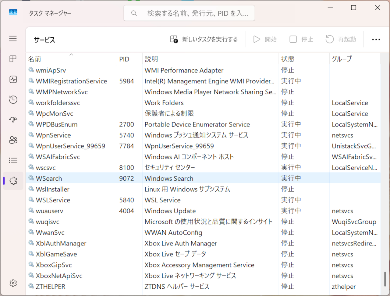Image resolution: width=390 pixels, height=296 pixels.
Task: Sort by the 説明 column header
Action: pos(211,59)
